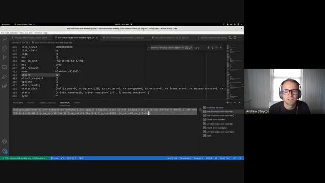This screenshot has width=325, height=183.
Task: Open notifications bell in status bar
Action: [x=240, y=158]
